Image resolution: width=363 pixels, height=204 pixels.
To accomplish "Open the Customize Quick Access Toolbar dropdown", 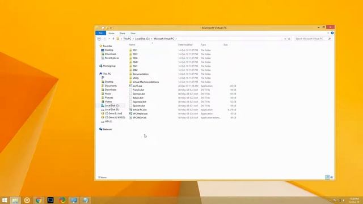I will [x=111, y=28].
